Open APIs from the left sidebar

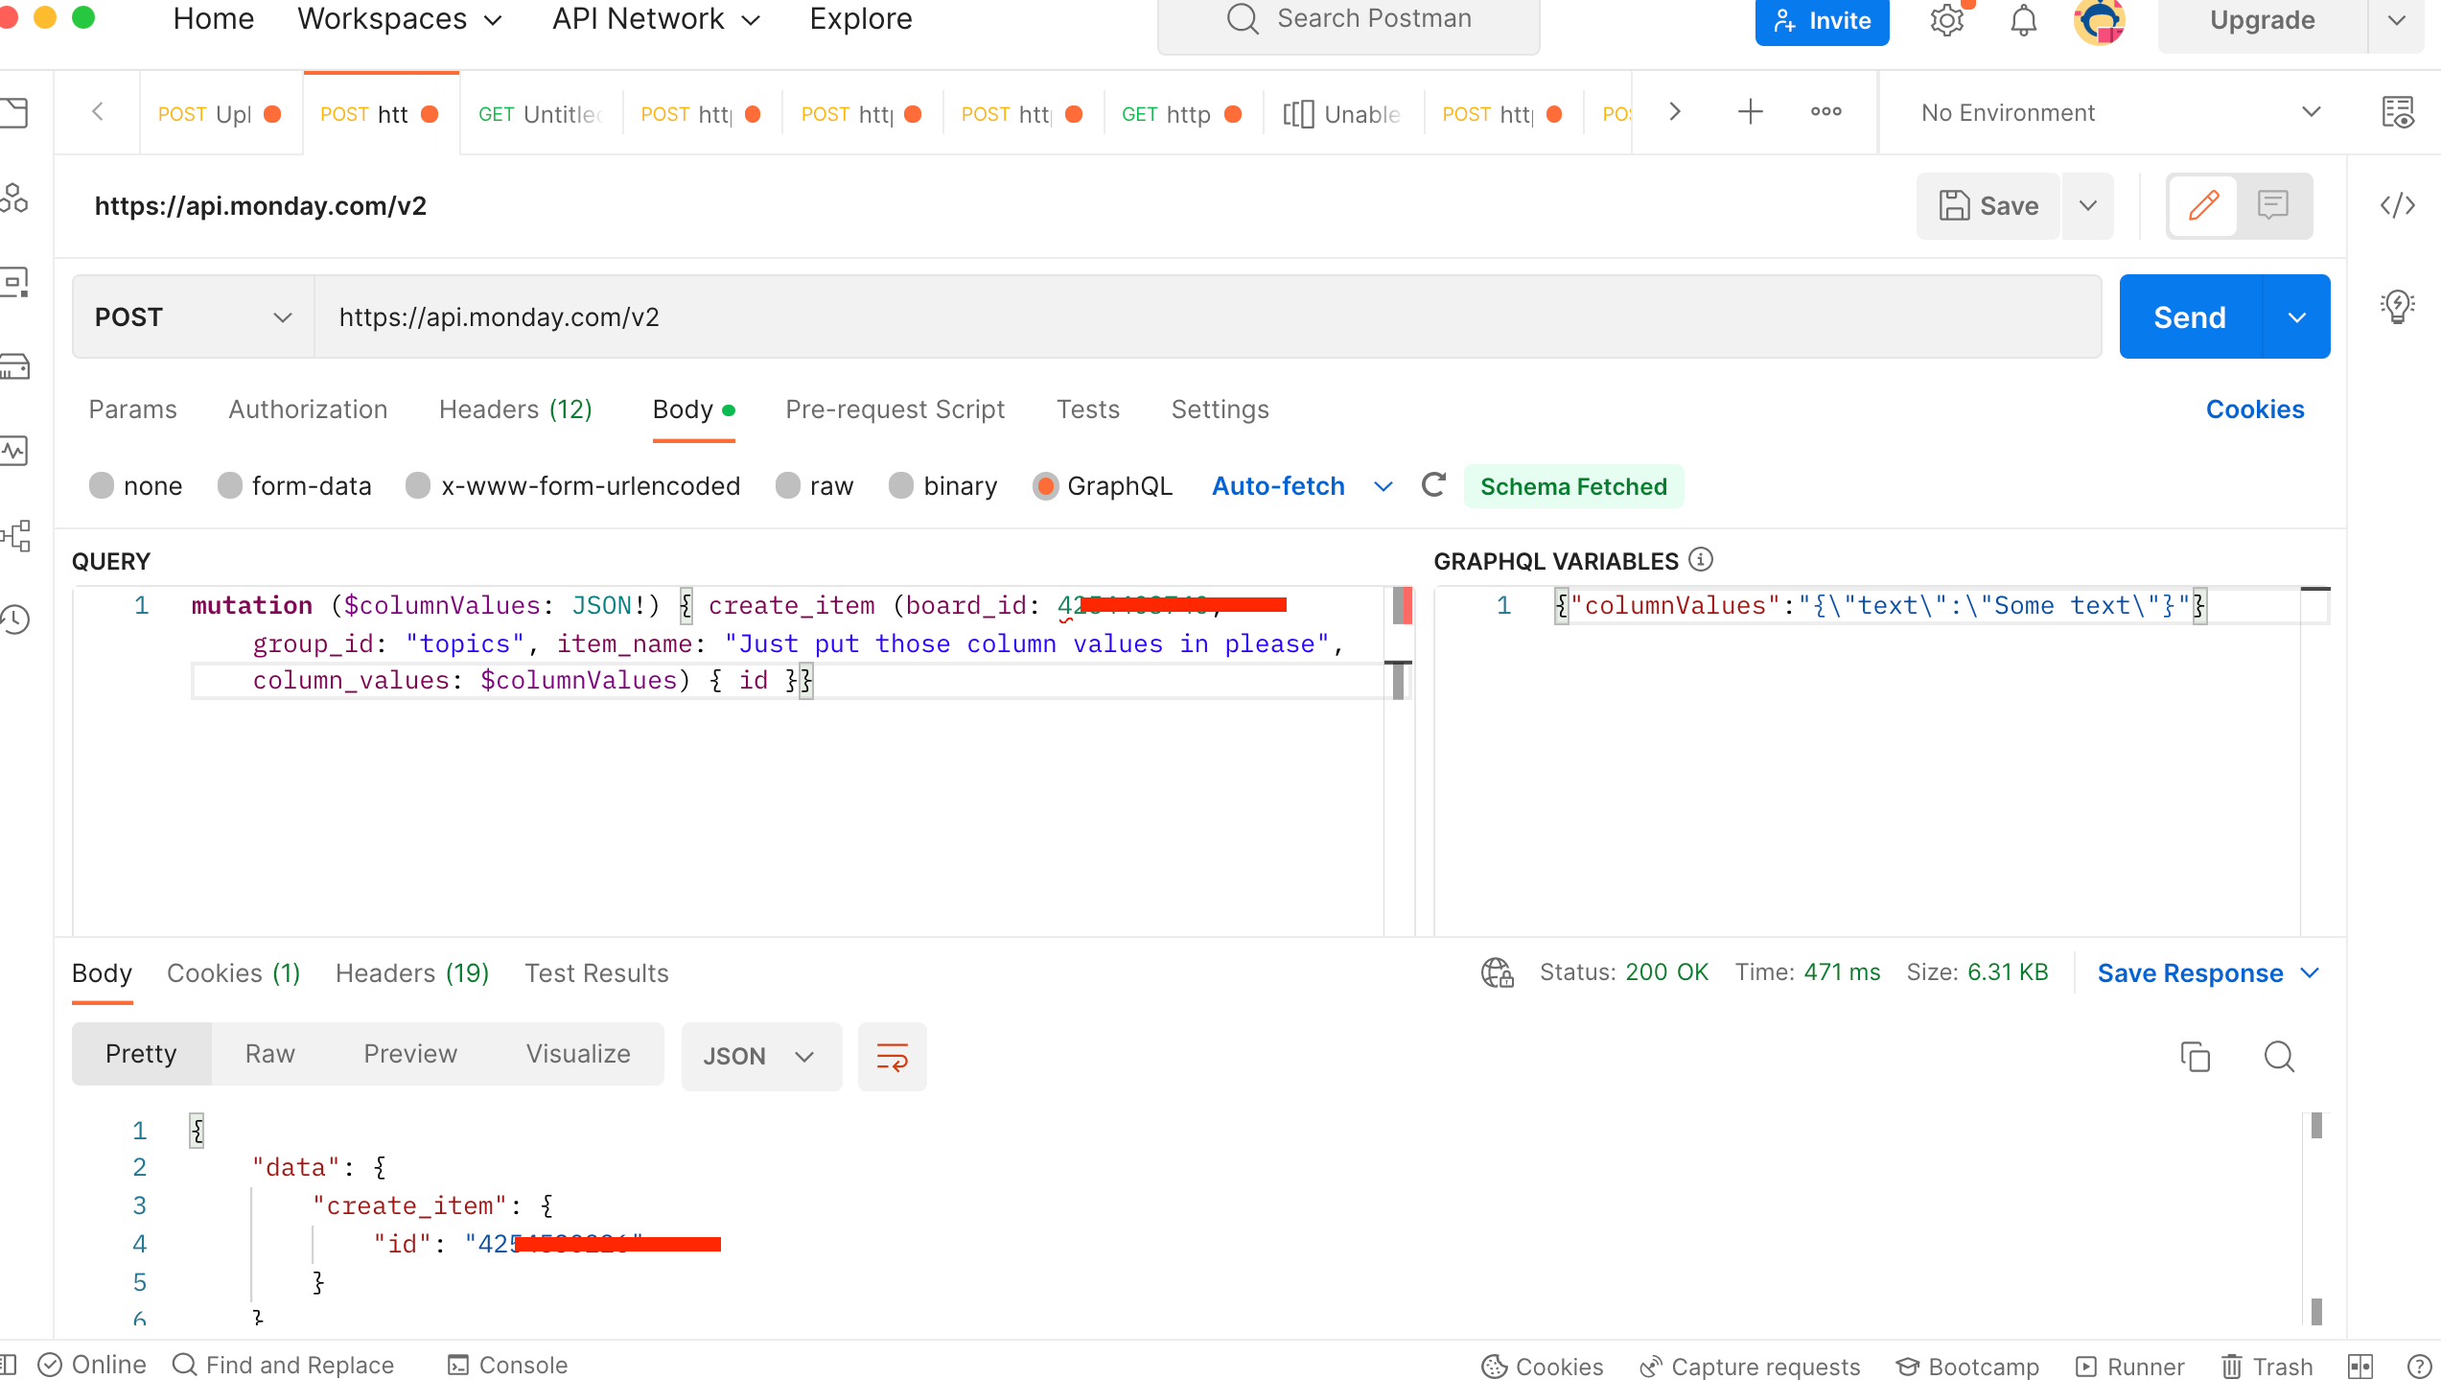click(15, 198)
